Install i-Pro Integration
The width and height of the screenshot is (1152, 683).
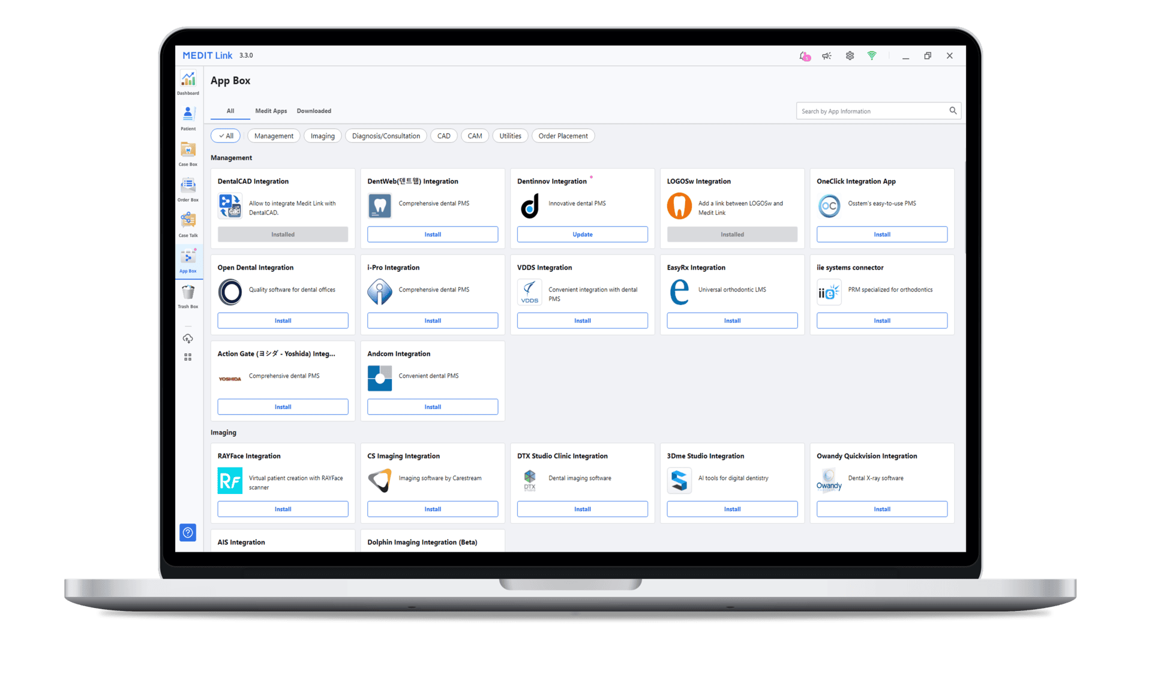tap(433, 321)
